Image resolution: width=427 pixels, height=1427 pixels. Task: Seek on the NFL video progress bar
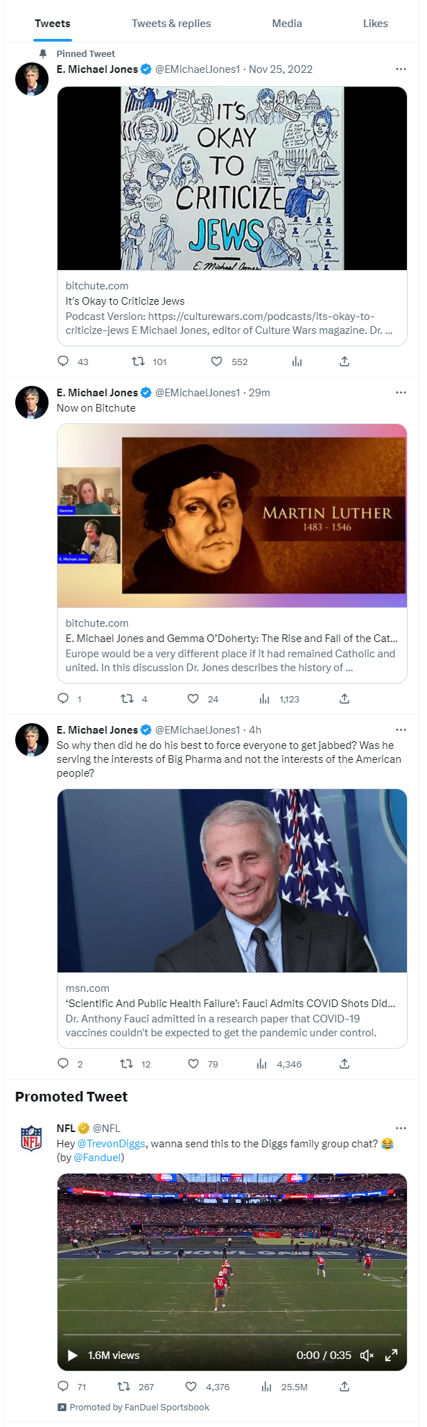tap(232, 1335)
